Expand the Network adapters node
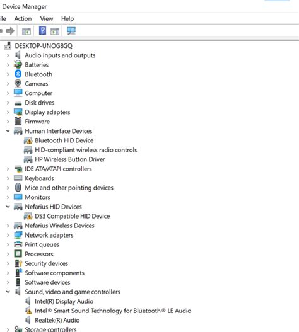This screenshot has width=299, height=332. [x=8, y=235]
